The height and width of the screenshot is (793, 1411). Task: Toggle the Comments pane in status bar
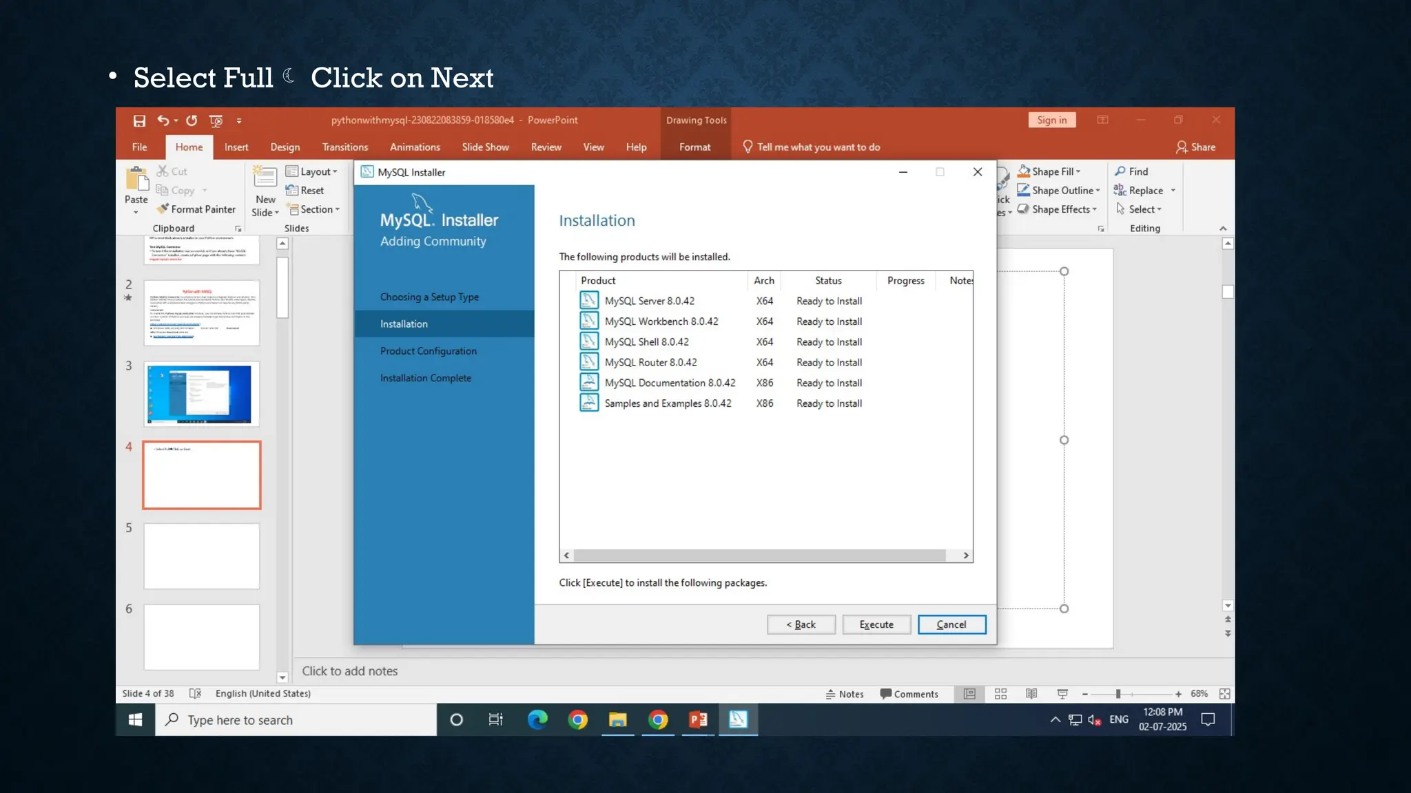coord(909,694)
